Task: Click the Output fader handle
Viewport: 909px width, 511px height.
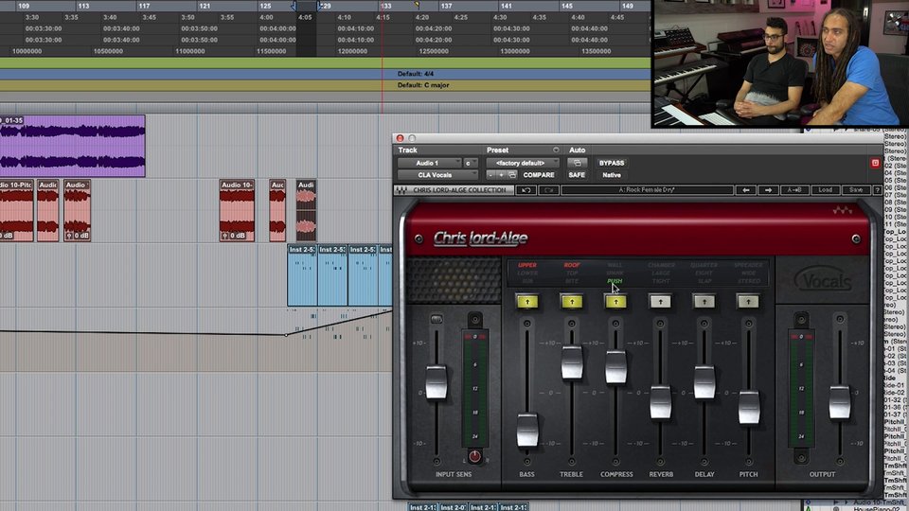Action: (840, 403)
